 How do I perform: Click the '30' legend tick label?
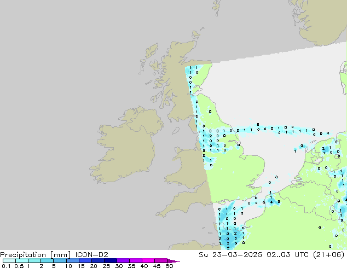(x=119, y=266)
